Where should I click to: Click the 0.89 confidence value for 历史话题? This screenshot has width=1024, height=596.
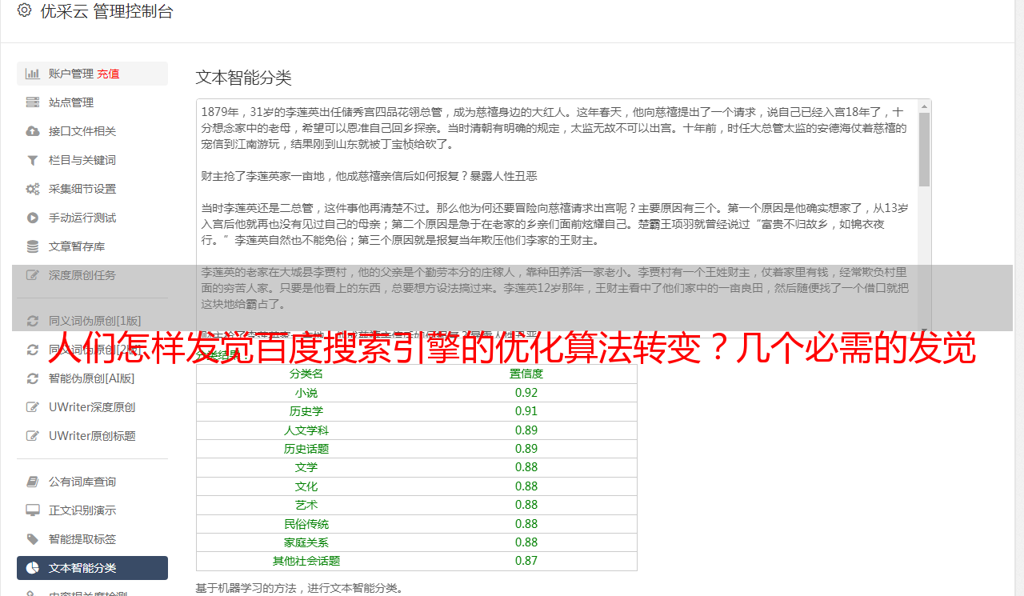tap(526, 449)
